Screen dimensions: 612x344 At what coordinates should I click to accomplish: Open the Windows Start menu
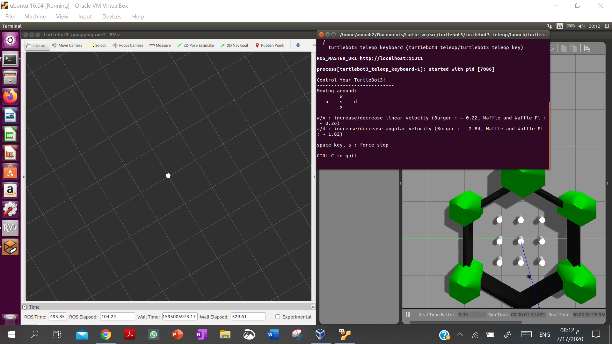(x=11, y=334)
